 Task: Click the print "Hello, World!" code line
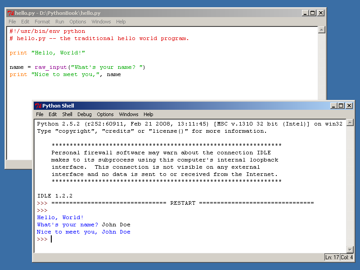click(47, 53)
